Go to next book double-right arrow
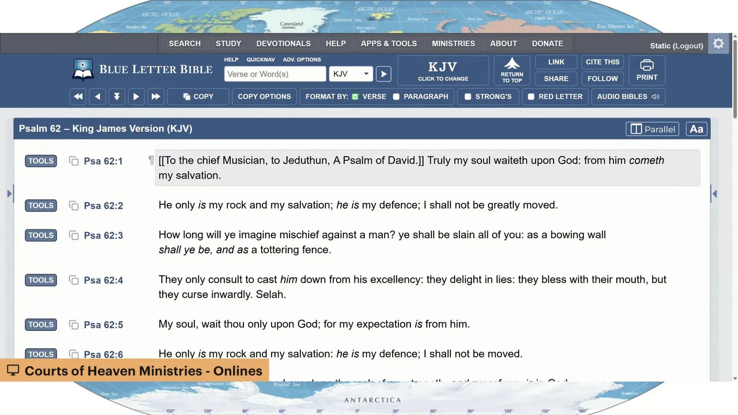This screenshot has width=738, height=415. click(x=156, y=97)
